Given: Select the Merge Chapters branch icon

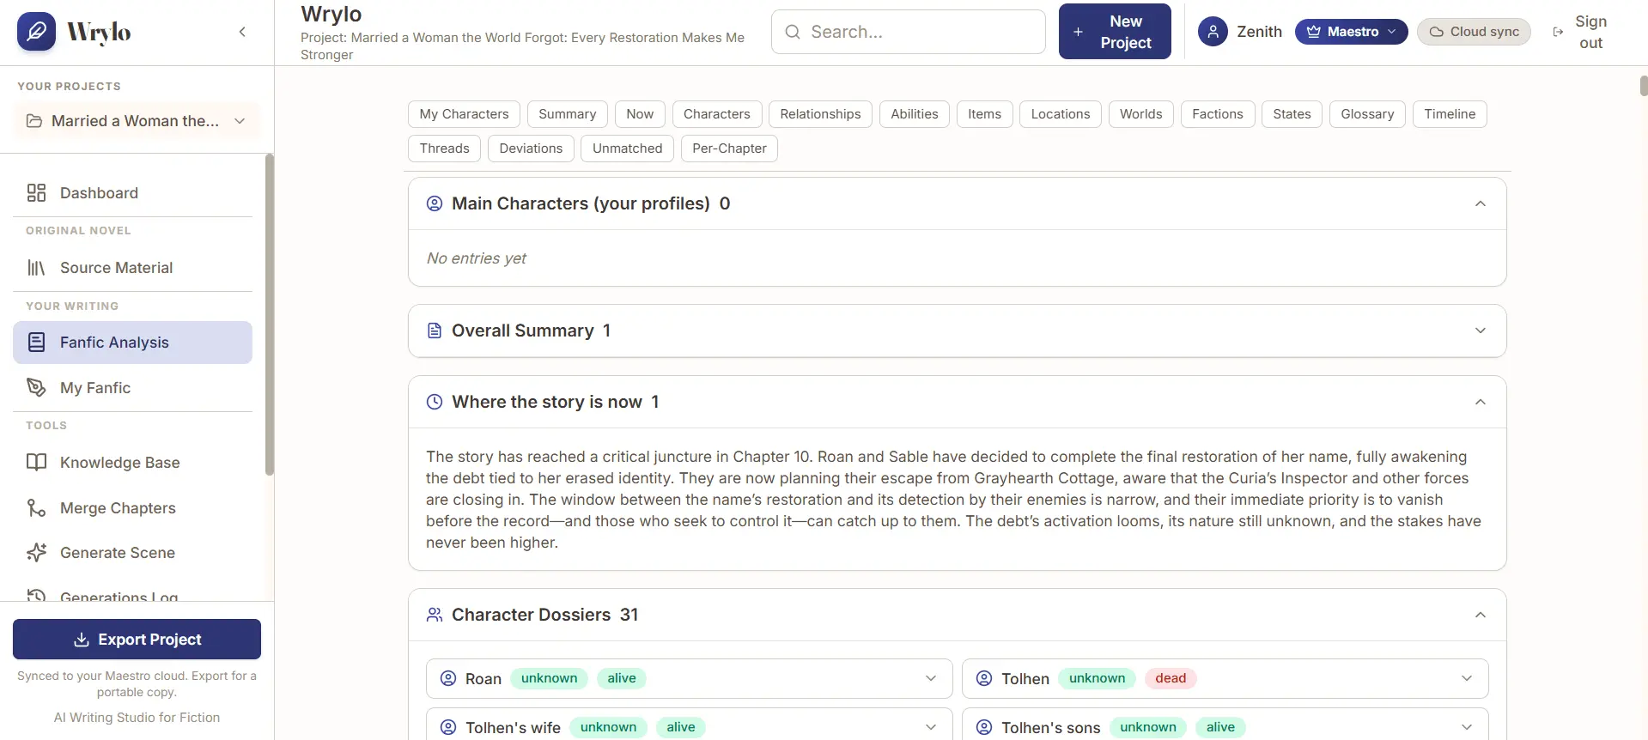Looking at the screenshot, I should point(36,508).
